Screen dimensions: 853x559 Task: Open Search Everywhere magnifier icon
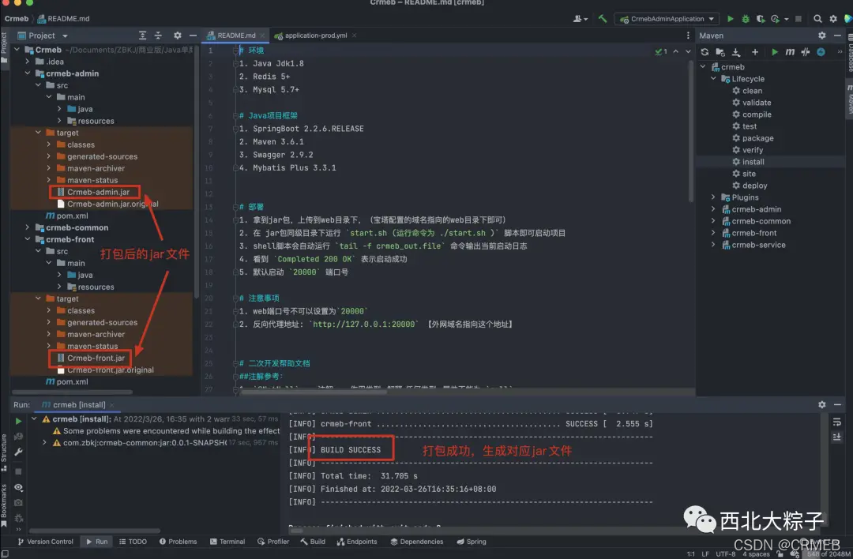(x=817, y=18)
